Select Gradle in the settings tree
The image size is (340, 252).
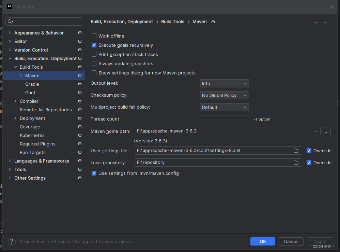(32, 84)
